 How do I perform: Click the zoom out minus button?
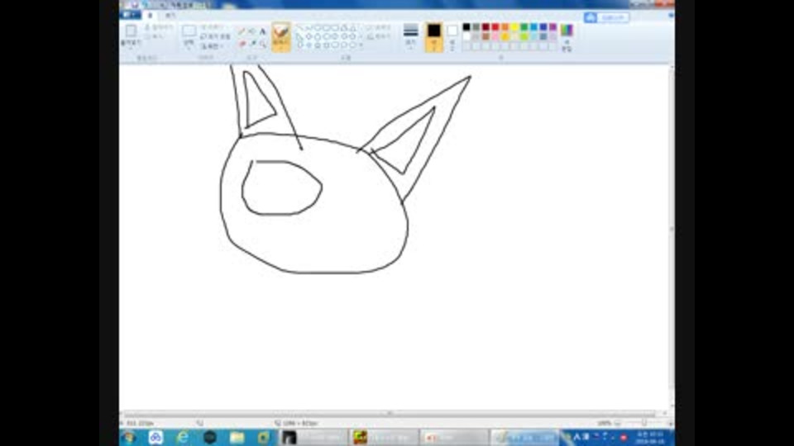tap(618, 423)
